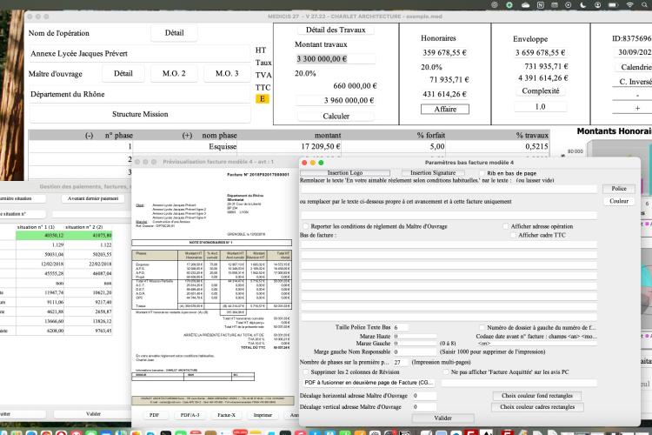Select the 0,5215 % travaux cell
This screenshot has height=435, width=652.
click(497, 146)
